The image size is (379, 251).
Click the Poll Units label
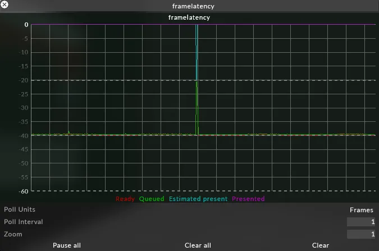tap(20, 209)
